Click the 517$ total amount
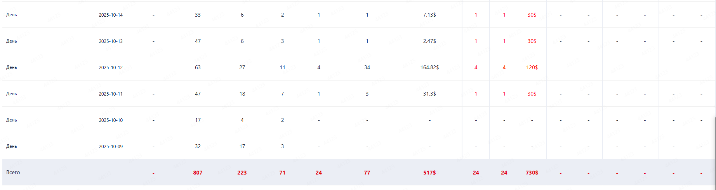The image size is (716, 190). tap(429, 173)
